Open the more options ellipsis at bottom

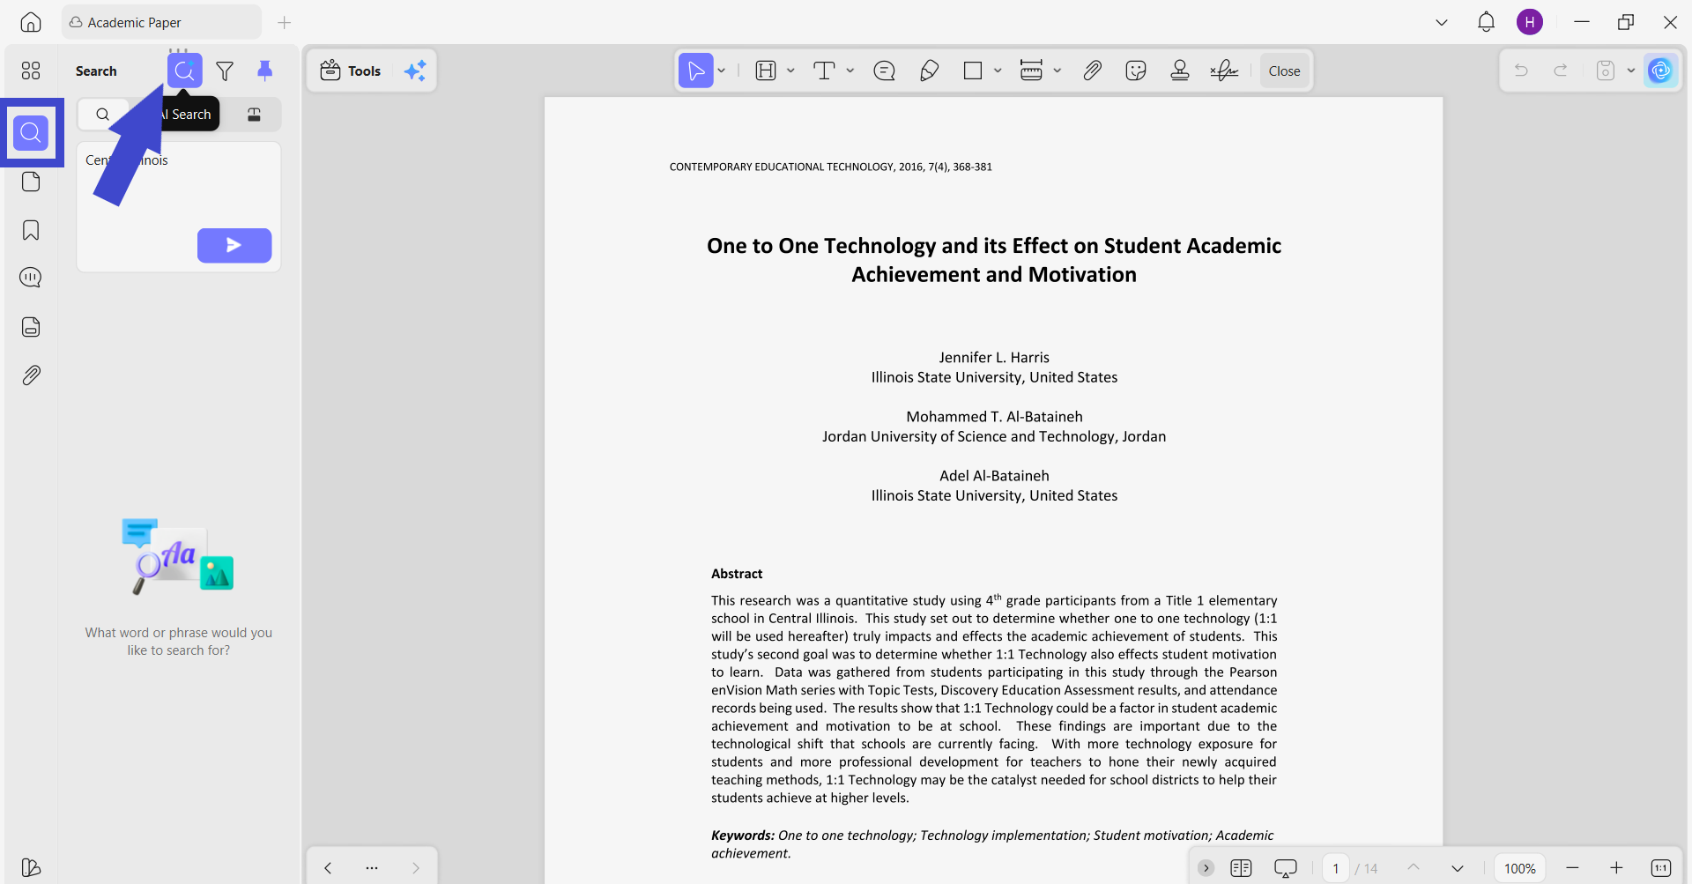tap(372, 868)
